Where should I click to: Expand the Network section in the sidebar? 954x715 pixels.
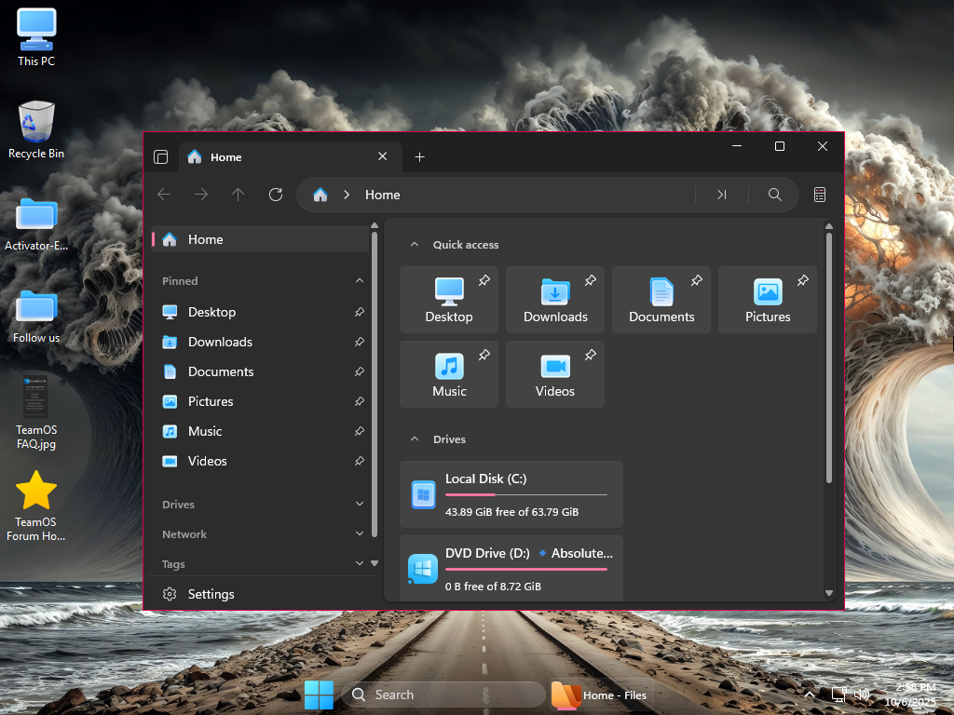pos(360,534)
